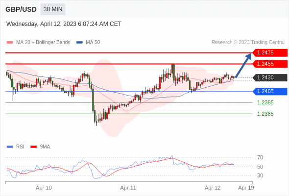Click the Research © 2023 Trading Central credit
Image resolution: width=289 pixels, height=196 pixels.
(248, 43)
